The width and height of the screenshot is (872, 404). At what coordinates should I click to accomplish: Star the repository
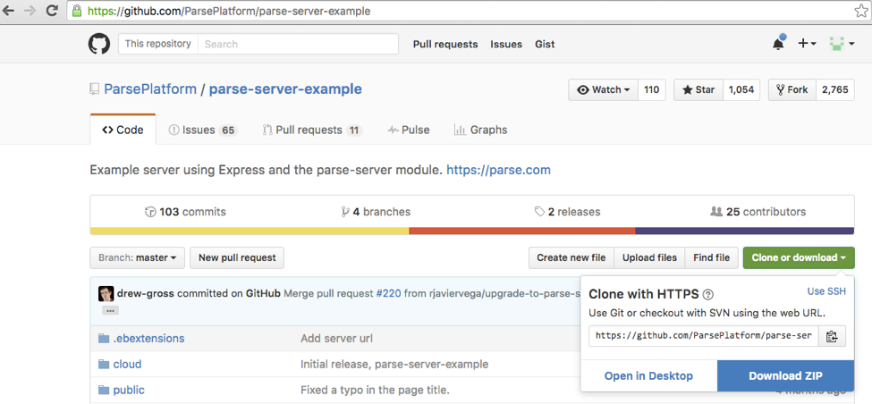[x=698, y=90]
